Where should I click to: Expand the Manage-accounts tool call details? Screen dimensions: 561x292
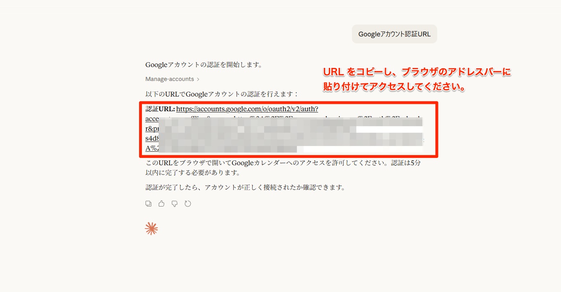point(169,79)
